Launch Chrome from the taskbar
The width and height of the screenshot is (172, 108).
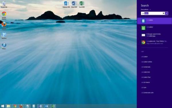(15, 106)
